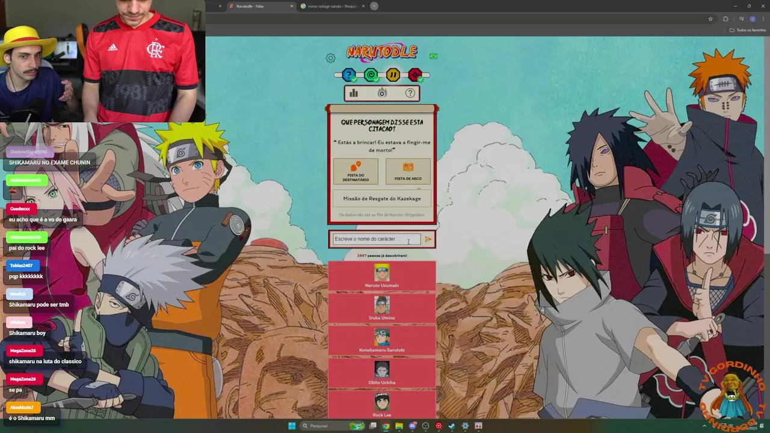Open Task View on taskbar
Viewport: 770px width, 433px height.
pos(373,426)
